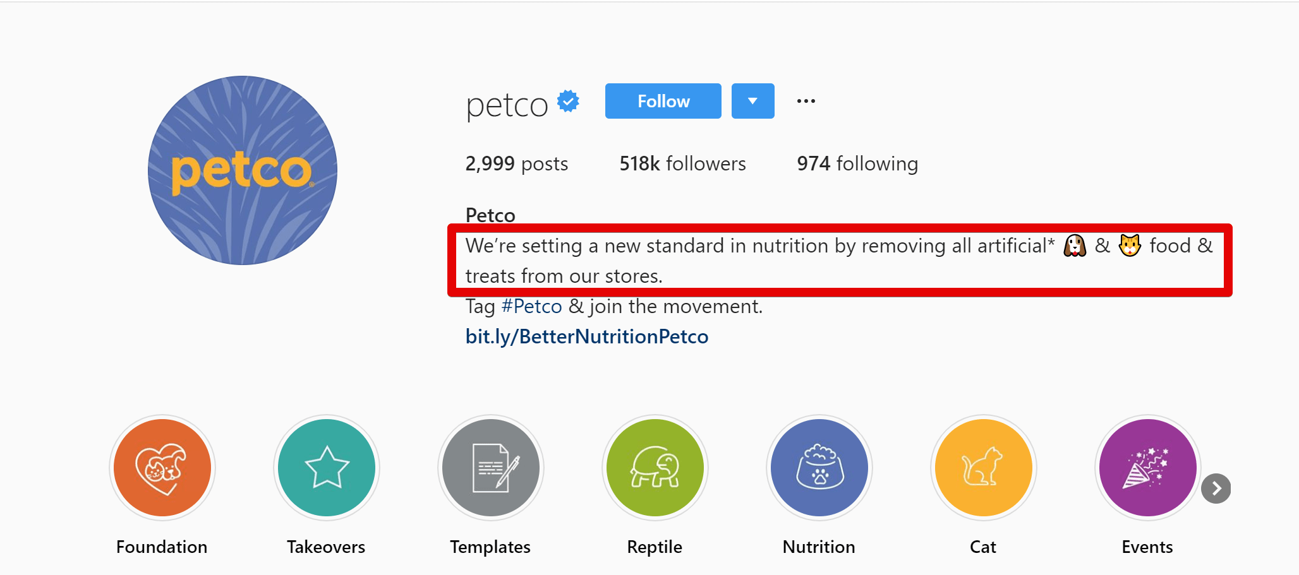
Task: View the Reptile story highlight
Action: 655,468
